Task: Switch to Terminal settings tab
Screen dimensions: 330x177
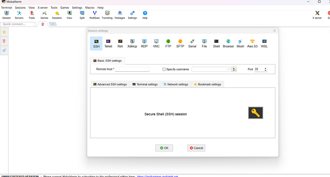Action: coord(145,84)
